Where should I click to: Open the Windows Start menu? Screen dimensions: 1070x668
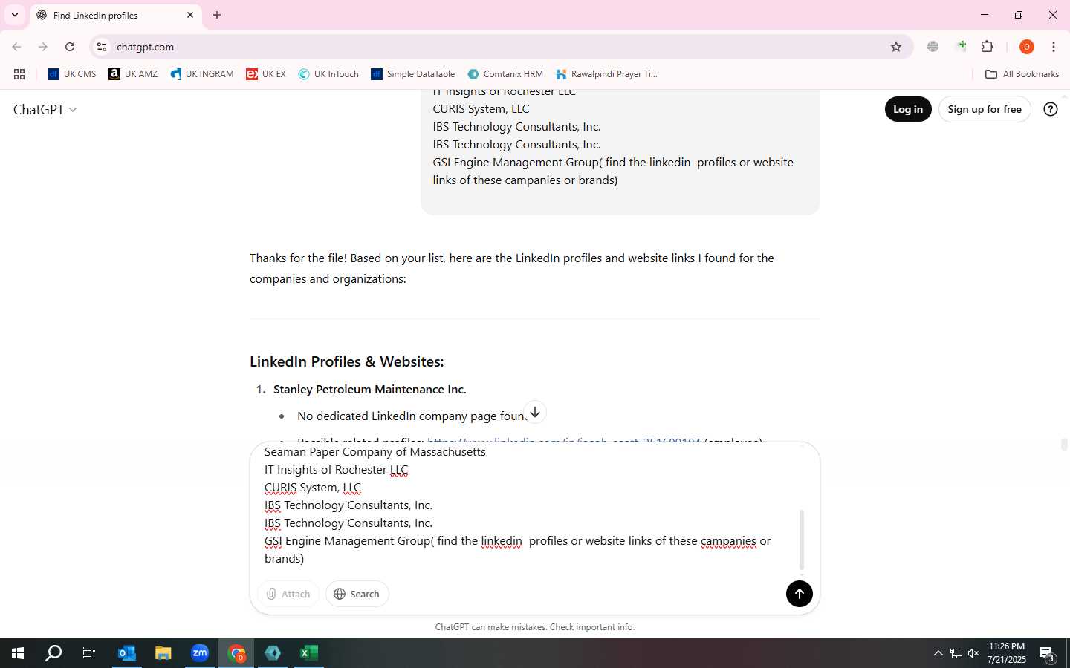pyautogui.click(x=18, y=653)
